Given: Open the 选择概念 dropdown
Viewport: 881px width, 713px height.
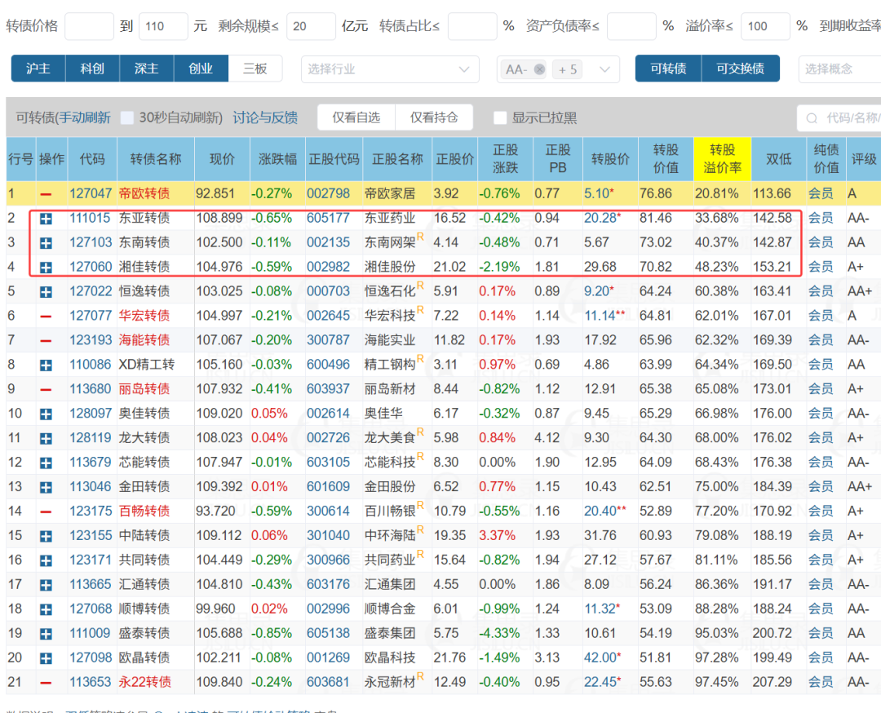Looking at the screenshot, I should 839,69.
